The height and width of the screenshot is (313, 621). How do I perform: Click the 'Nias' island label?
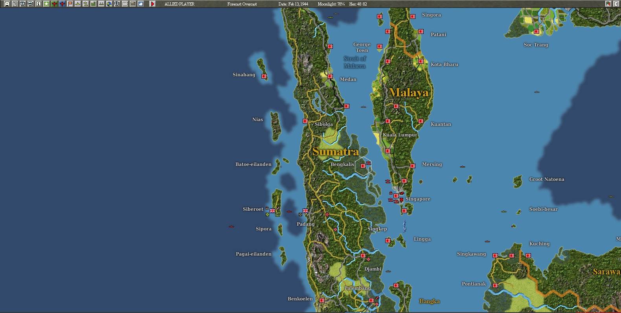tap(257, 120)
